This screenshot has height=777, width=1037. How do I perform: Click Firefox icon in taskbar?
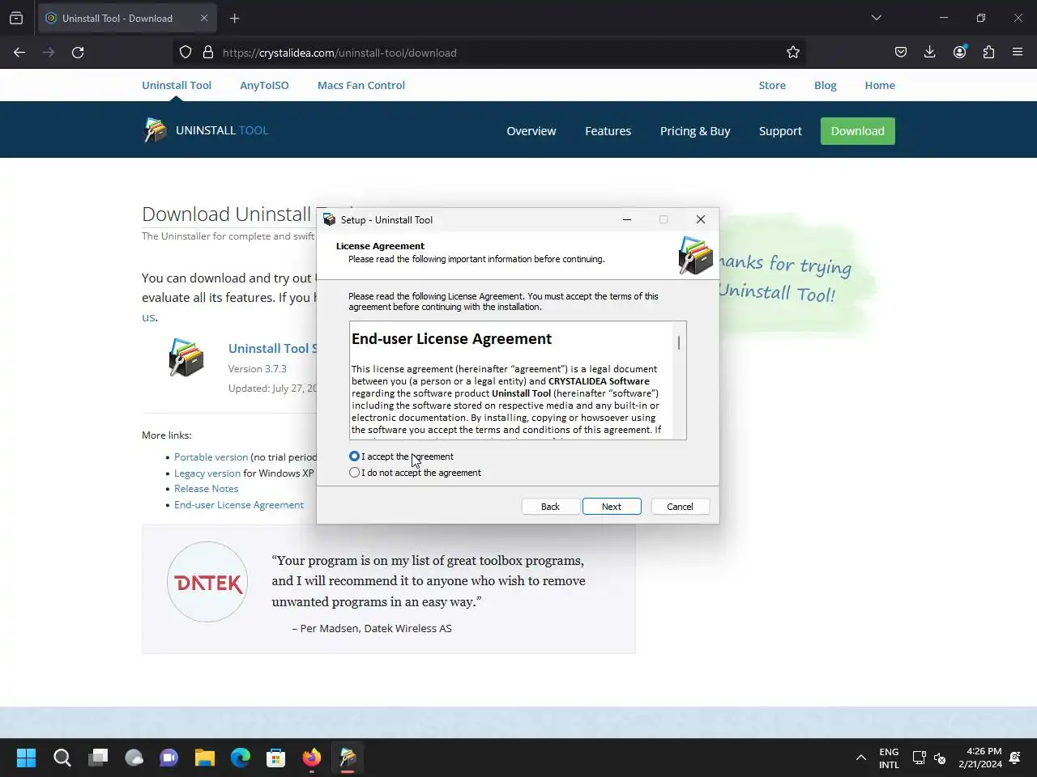(x=312, y=758)
